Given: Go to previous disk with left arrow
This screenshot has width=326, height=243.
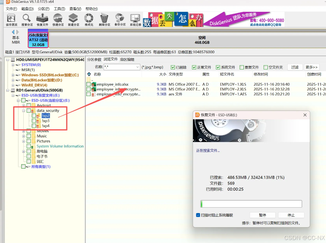Looking at the screenshot, I should (13, 32).
